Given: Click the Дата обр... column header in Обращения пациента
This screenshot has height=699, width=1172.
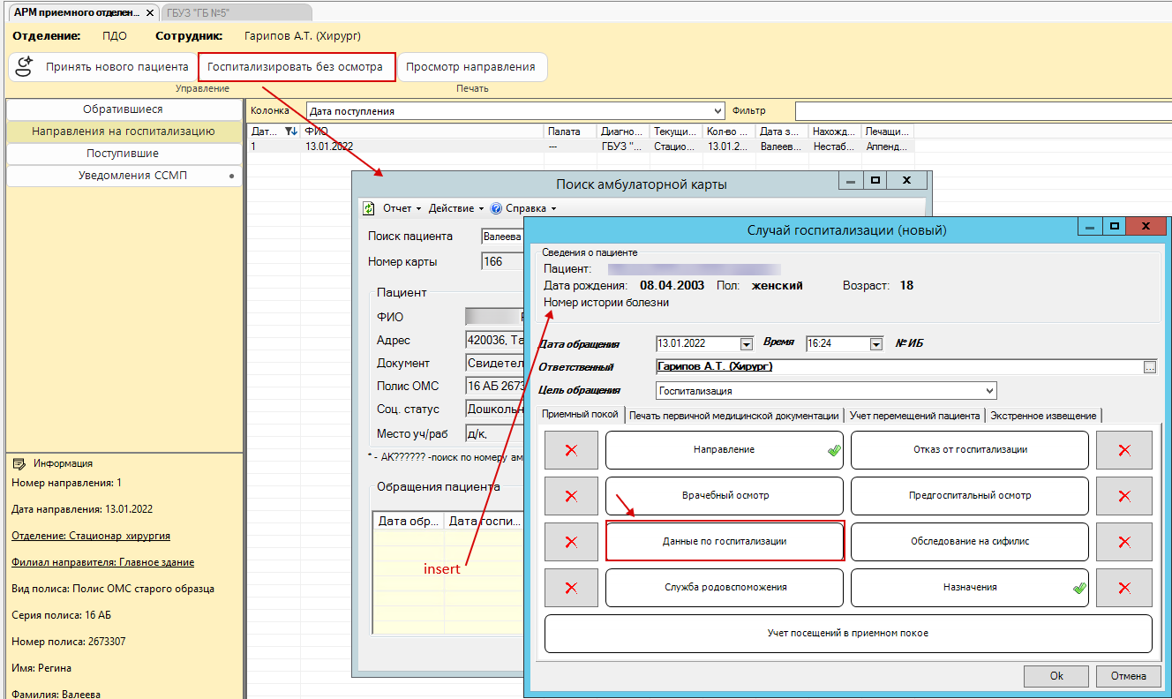Looking at the screenshot, I should (x=408, y=522).
